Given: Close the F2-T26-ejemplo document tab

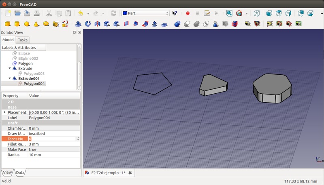Looking at the screenshot, I should [130, 173].
